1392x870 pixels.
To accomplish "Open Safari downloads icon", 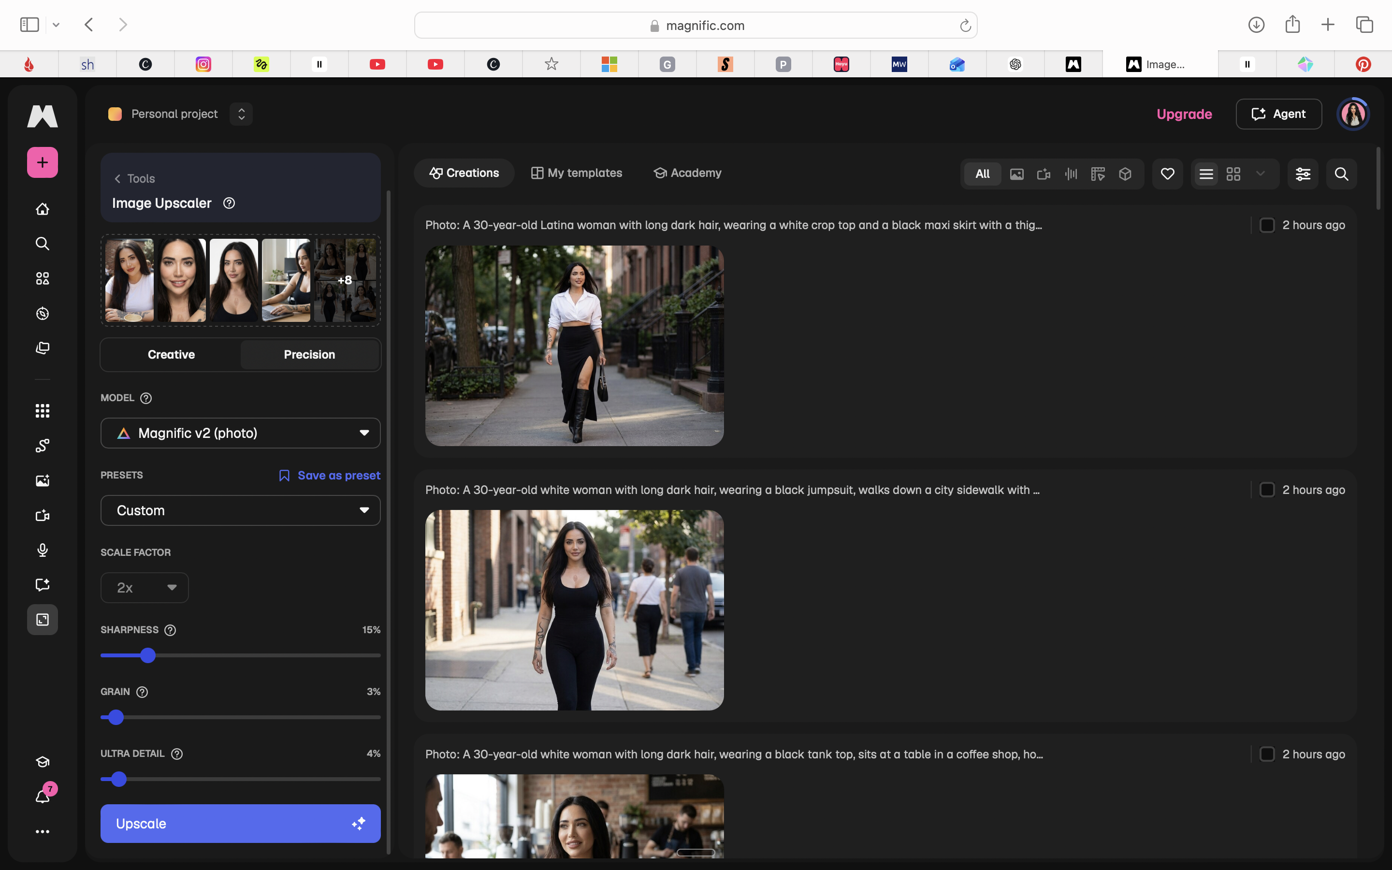I will coord(1256,25).
